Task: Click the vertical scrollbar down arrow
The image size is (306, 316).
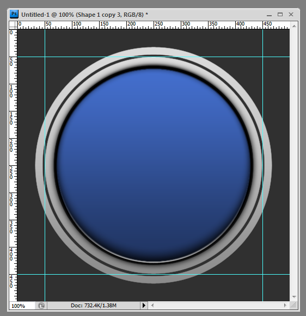Action: (294, 297)
